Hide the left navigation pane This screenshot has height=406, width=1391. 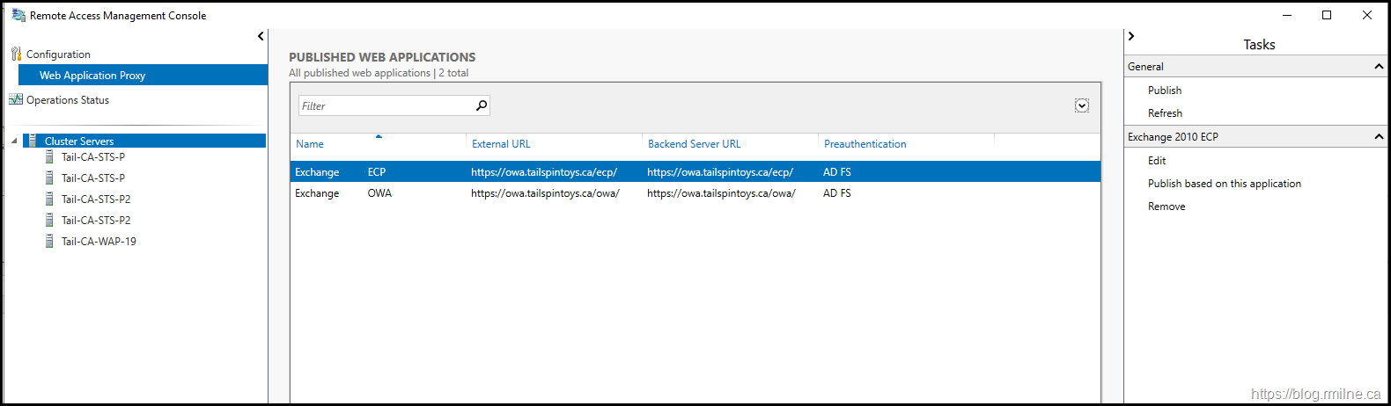pos(261,36)
